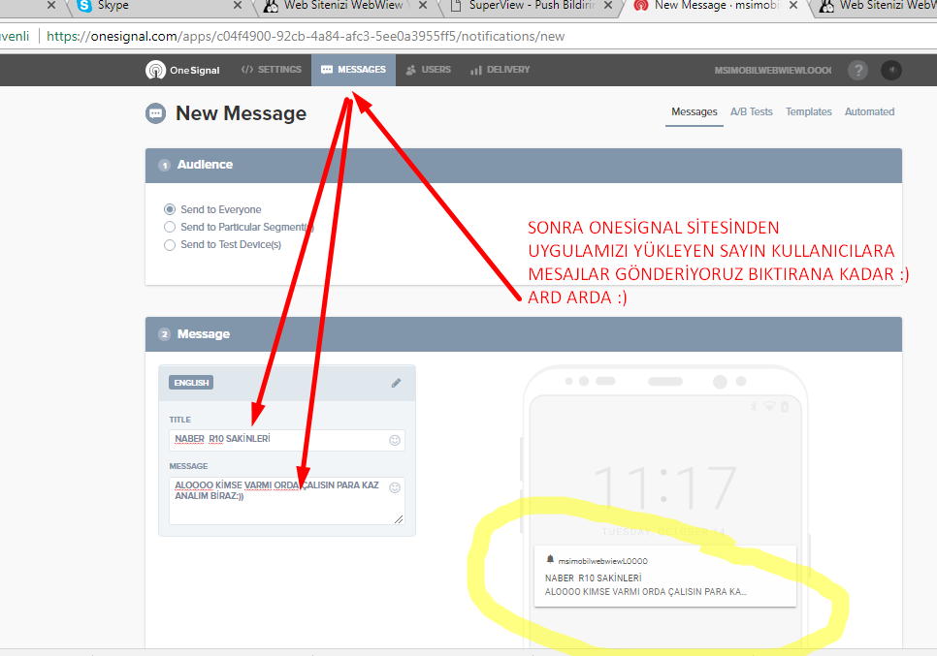Open the user avatar menu
The width and height of the screenshot is (937, 656).
pos(891,71)
